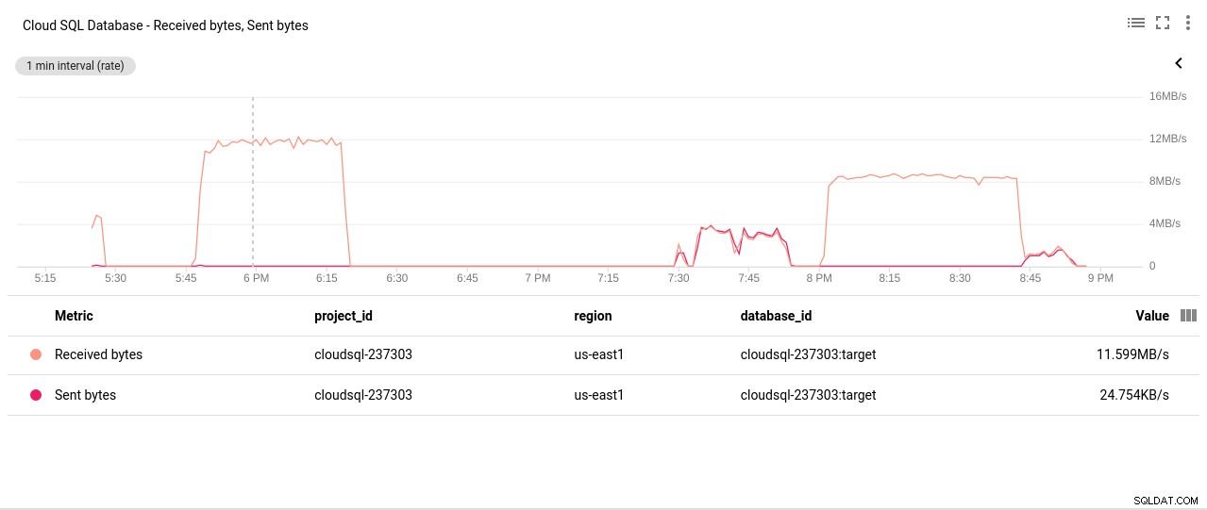Click the 7:45 time axis label

tap(748, 278)
